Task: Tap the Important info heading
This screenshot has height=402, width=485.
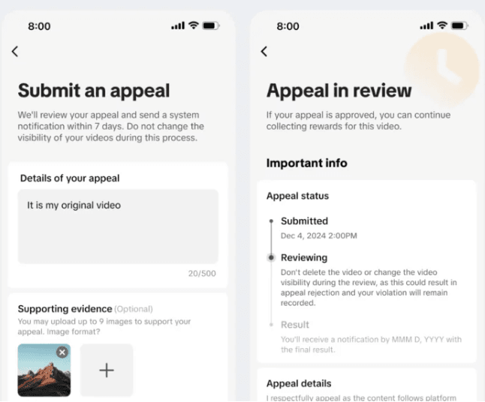Action: tap(307, 163)
